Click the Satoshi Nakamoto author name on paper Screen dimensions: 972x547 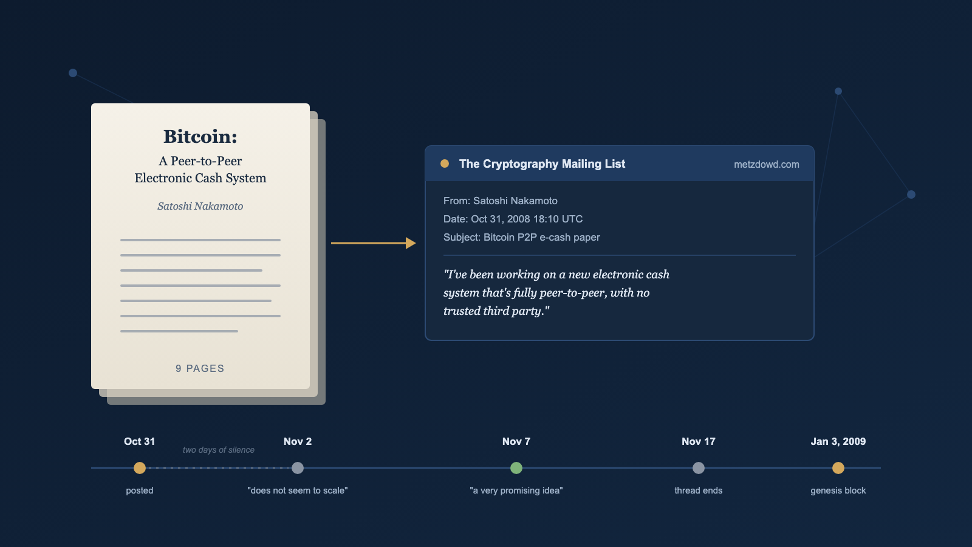click(200, 206)
